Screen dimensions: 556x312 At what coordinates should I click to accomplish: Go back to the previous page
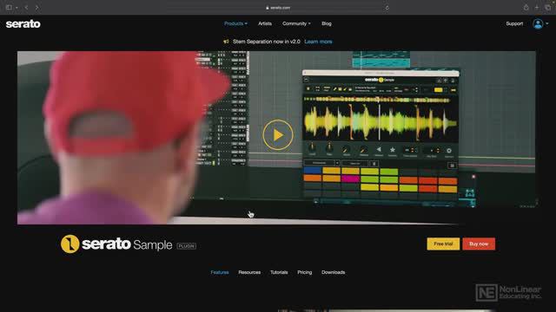[x=26, y=8]
